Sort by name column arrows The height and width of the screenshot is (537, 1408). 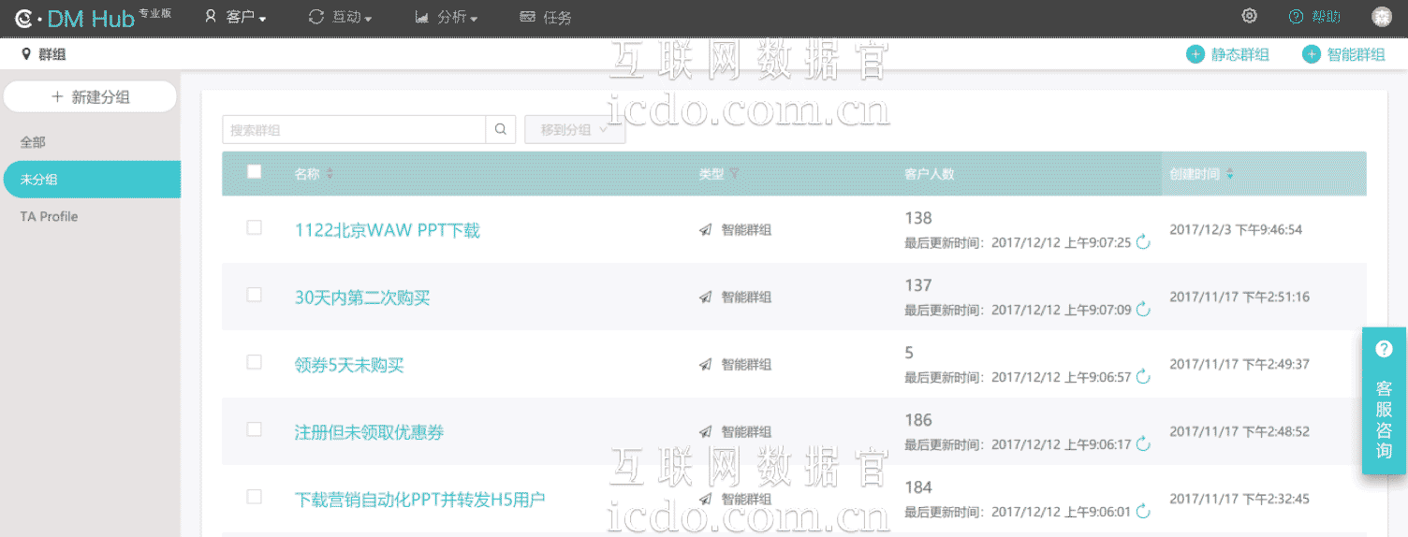pyautogui.click(x=330, y=174)
